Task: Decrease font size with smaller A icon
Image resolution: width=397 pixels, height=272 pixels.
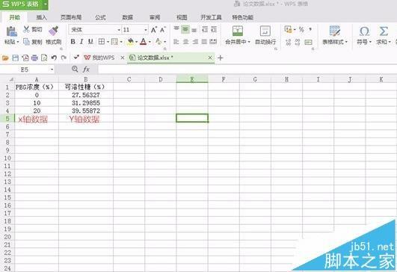Action: tap(162, 30)
